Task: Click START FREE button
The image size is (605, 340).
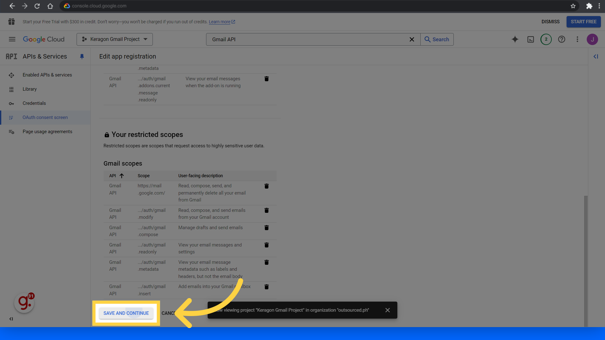Action: [x=584, y=22]
